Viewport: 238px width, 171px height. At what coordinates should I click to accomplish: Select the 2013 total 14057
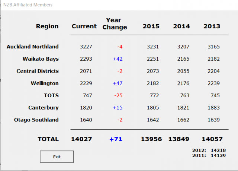coord(212,139)
